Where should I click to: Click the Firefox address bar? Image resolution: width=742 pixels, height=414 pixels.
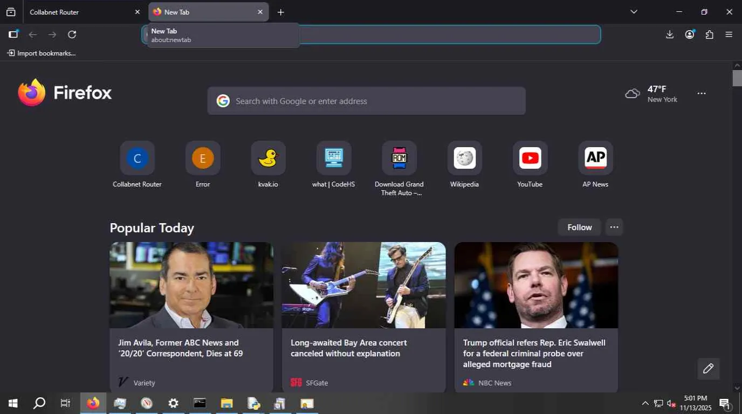coord(372,34)
